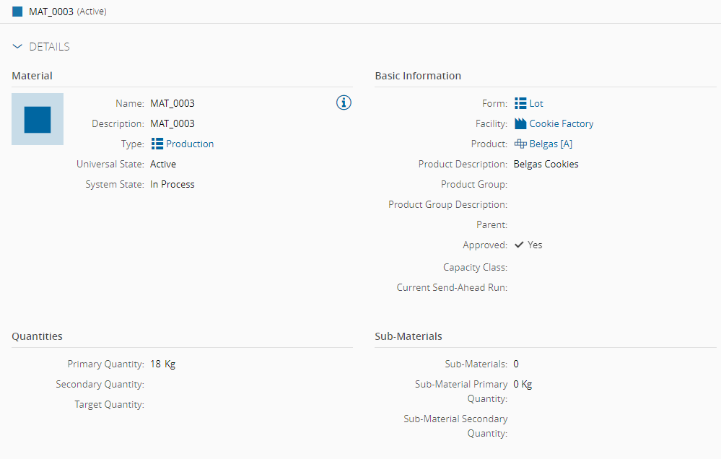Open the Lot form link
Viewport: 721px width, 459px height.
[x=536, y=103]
